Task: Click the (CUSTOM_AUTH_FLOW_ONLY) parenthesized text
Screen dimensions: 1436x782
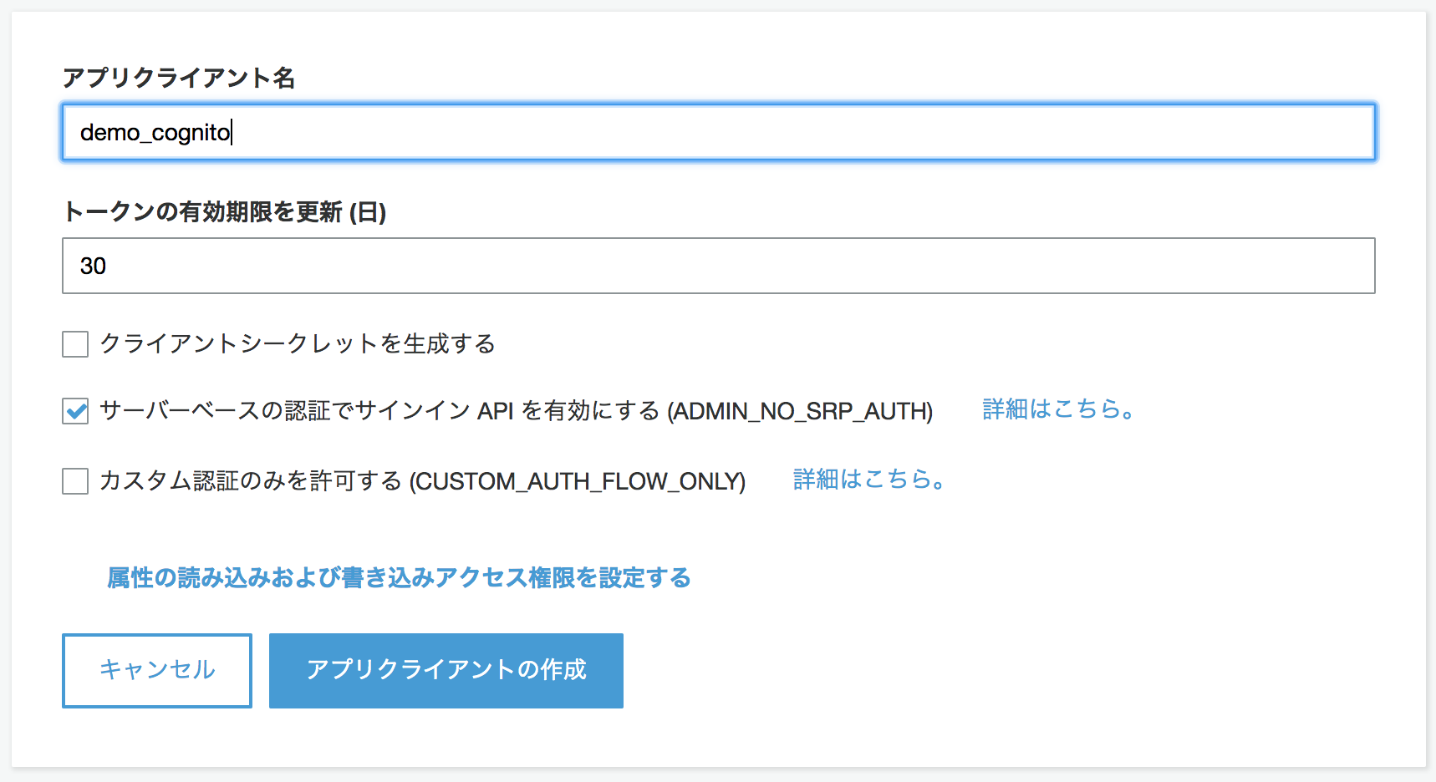Action: pyautogui.click(x=577, y=481)
